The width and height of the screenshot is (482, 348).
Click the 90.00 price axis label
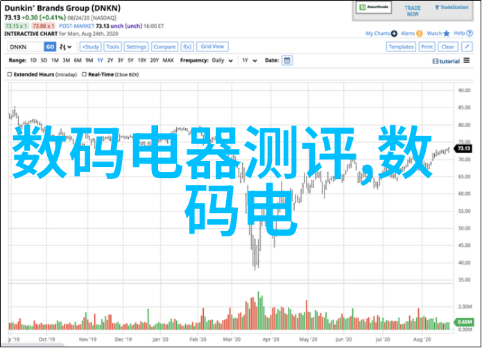[x=464, y=90]
